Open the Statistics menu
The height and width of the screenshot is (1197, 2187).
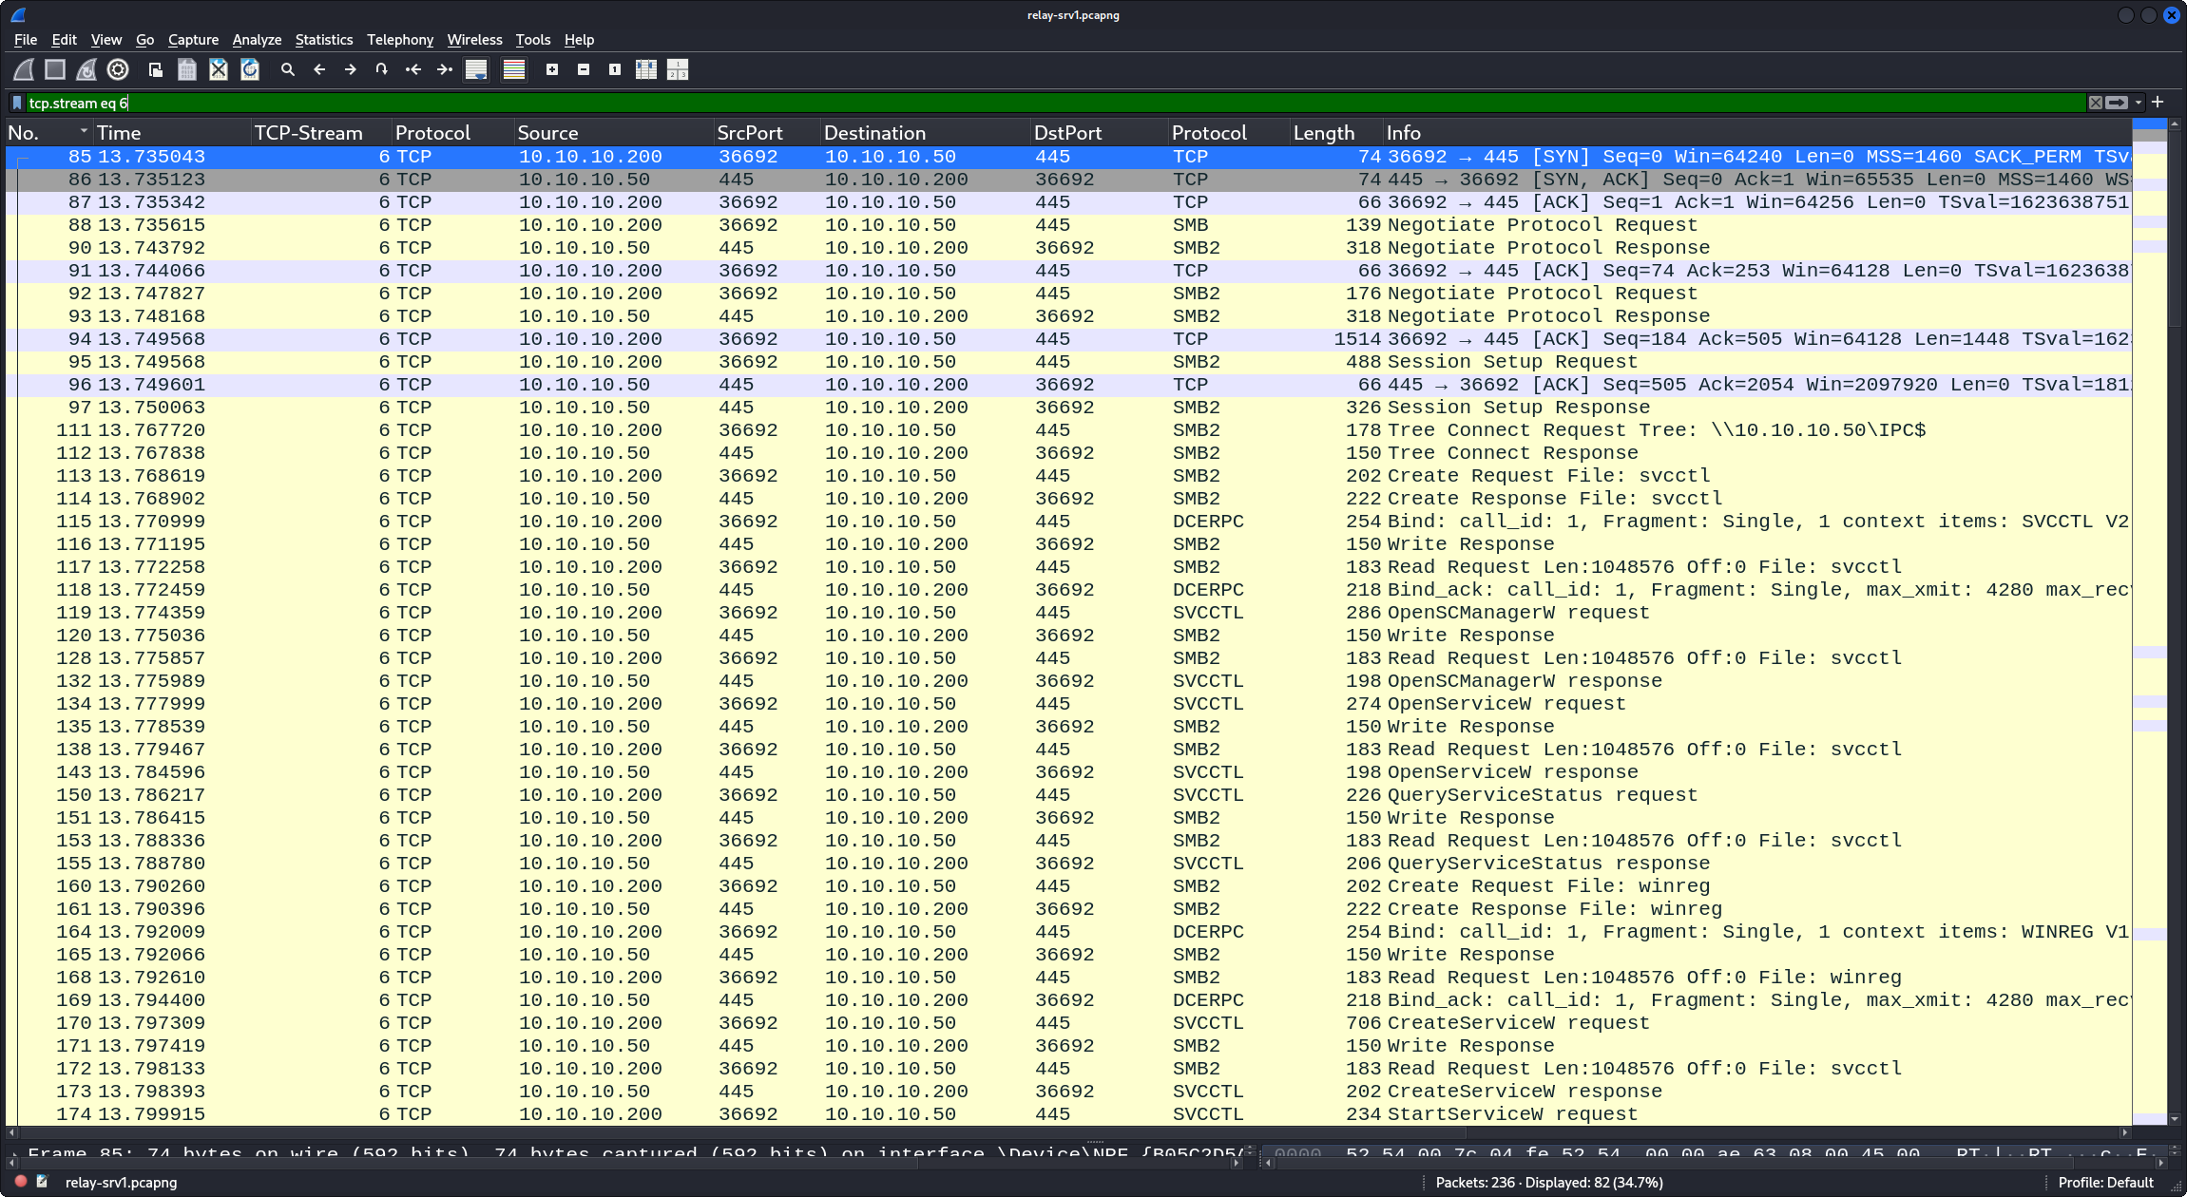(323, 39)
